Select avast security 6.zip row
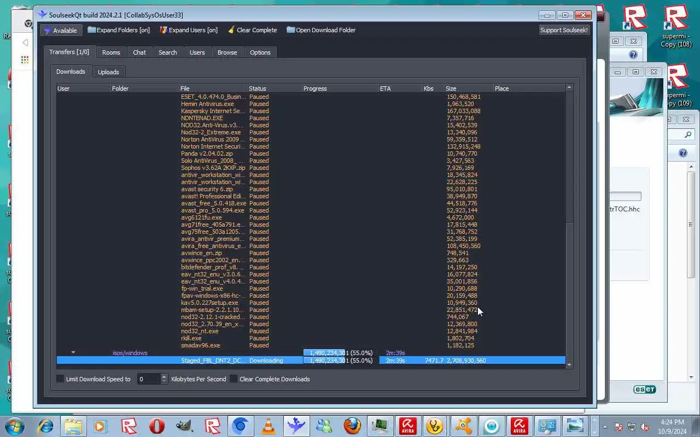 [x=311, y=189]
